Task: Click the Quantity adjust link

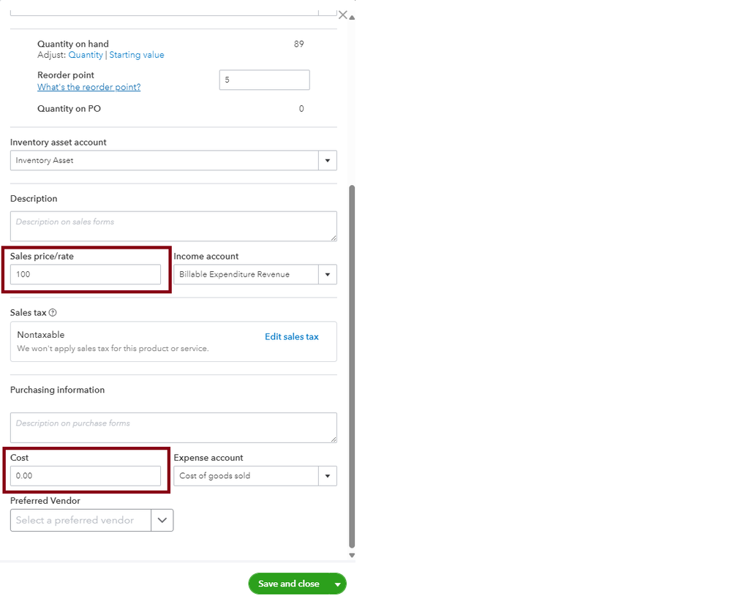Action: 86,56
